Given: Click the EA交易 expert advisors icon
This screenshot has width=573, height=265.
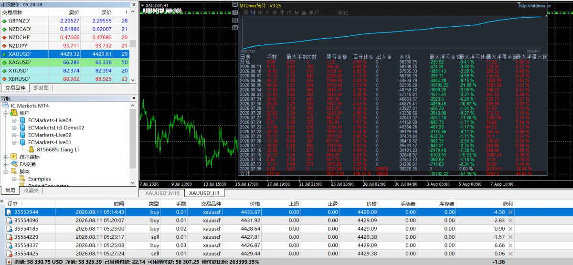Looking at the screenshot, I should [x=14, y=164].
